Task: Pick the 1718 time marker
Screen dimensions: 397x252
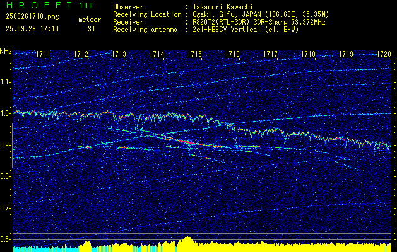Action: click(308, 55)
